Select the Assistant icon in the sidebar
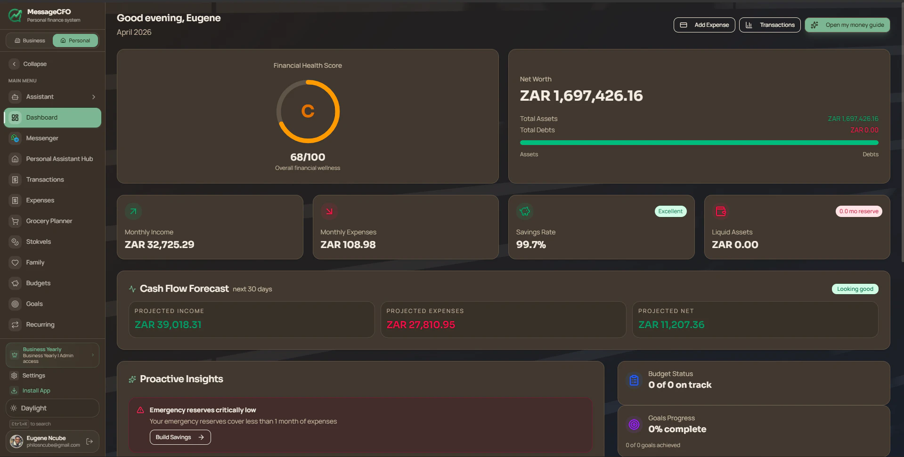The height and width of the screenshot is (457, 904). [15, 96]
